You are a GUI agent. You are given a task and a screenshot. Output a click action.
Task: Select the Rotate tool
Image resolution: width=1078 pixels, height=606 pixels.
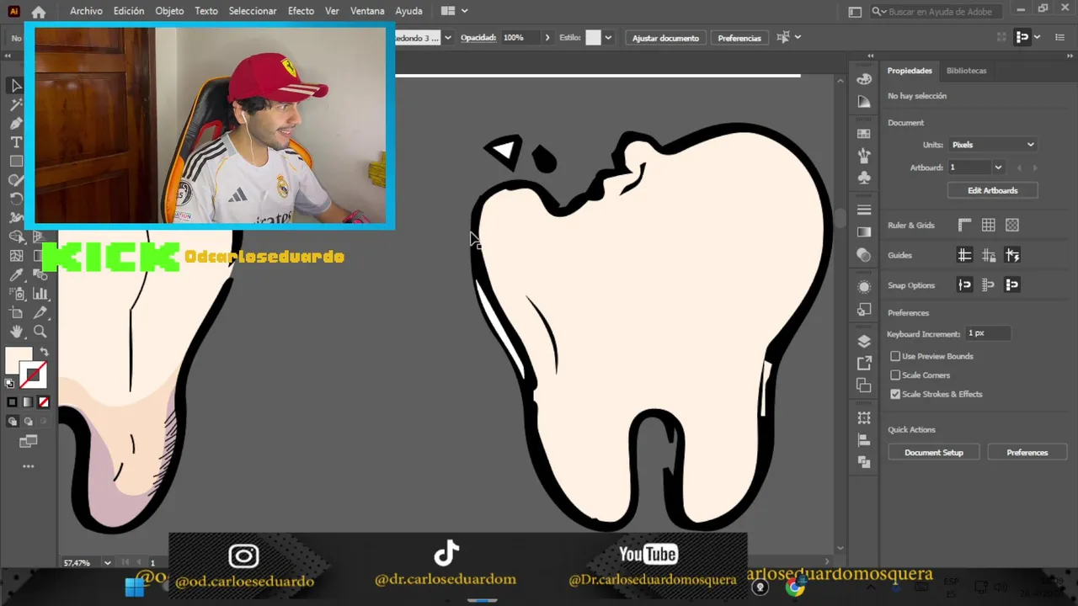(16, 199)
